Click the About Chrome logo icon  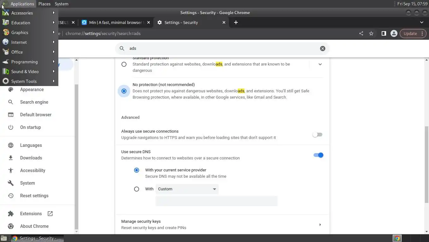click(11, 226)
